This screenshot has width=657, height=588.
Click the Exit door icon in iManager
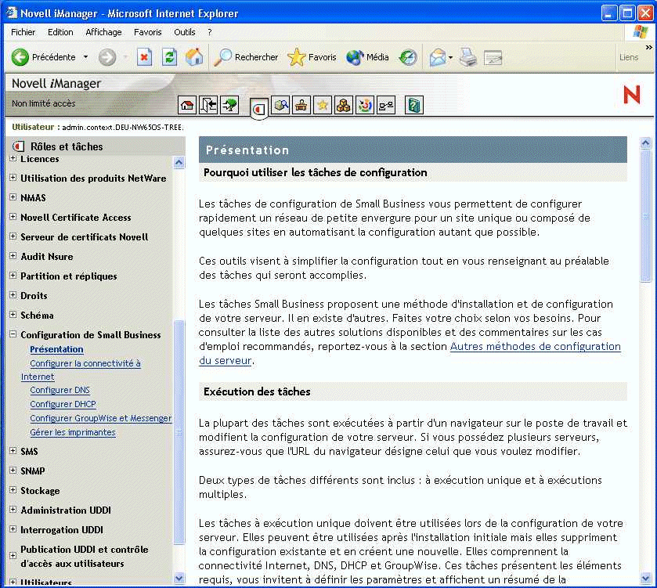coord(208,105)
